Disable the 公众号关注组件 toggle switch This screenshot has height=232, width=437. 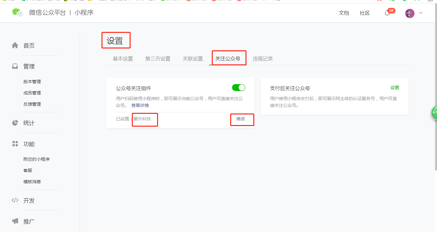coord(239,88)
